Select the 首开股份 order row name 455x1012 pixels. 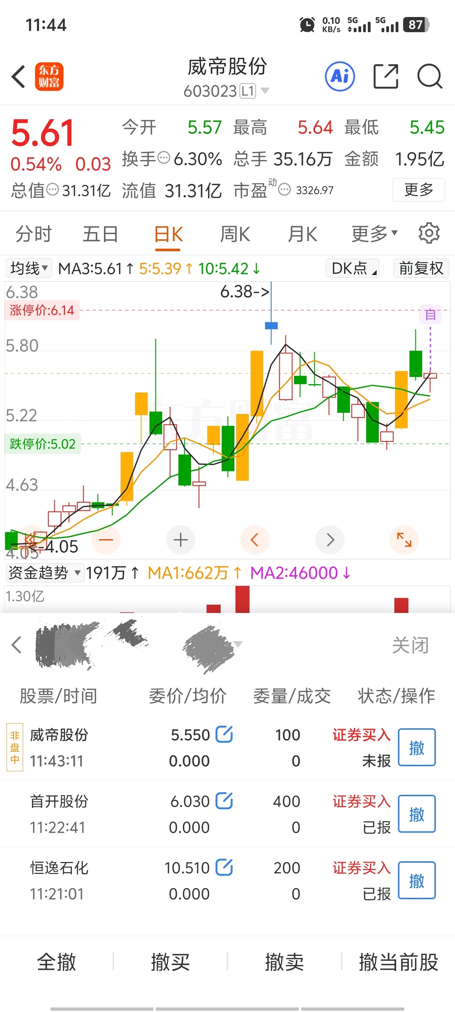point(59,801)
